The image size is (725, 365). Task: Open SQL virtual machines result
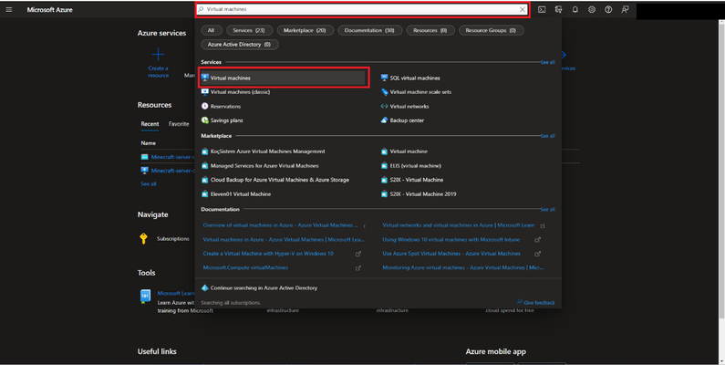click(x=415, y=78)
